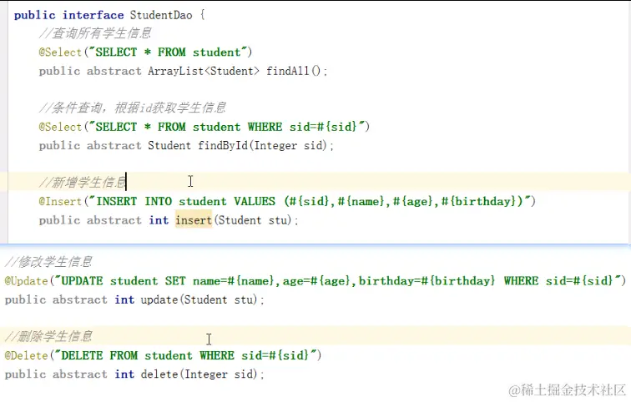Screen dimensions: 631x402
Task: Place cursor in comment 新增学生信息
Action: pos(83,183)
